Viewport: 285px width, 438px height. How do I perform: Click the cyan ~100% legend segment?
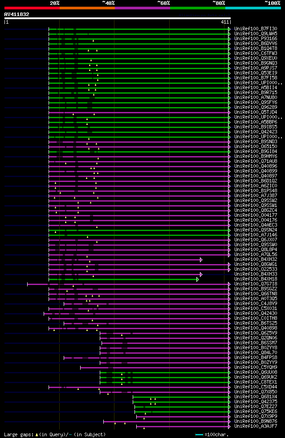point(253,8)
